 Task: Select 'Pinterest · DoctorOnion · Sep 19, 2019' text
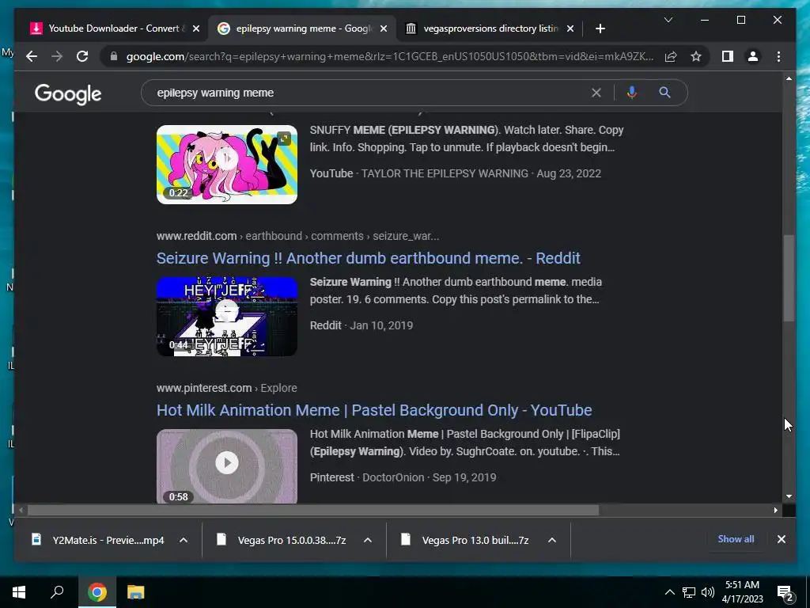(403, 477)
